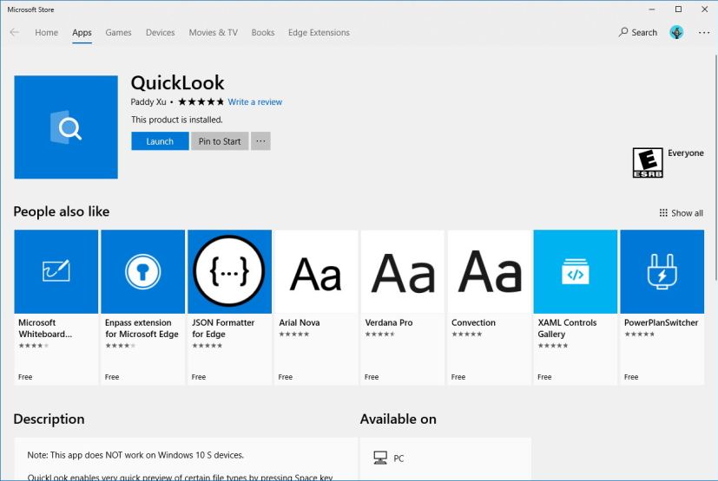Open the user account avatar

(676, 32)
